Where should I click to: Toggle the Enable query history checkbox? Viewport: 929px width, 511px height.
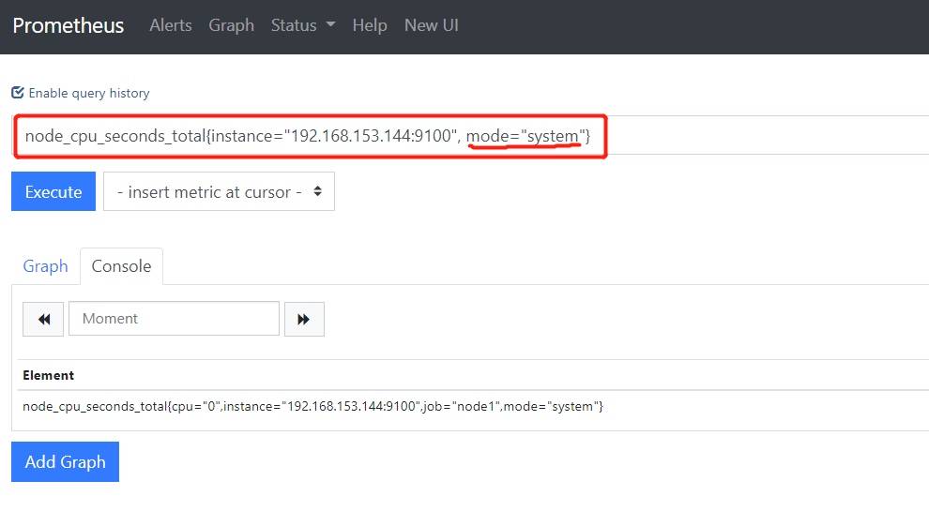click(18, 93)
